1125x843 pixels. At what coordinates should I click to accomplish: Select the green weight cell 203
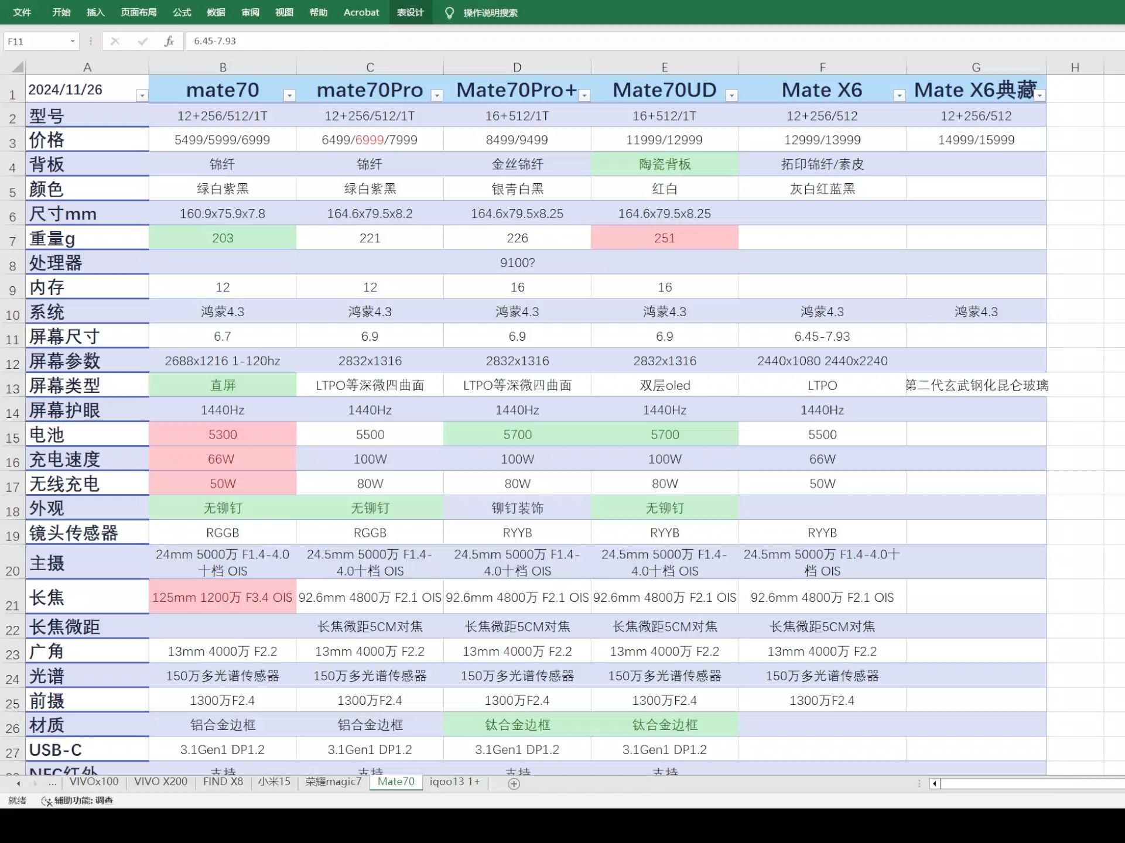click(x=223, y=238)
